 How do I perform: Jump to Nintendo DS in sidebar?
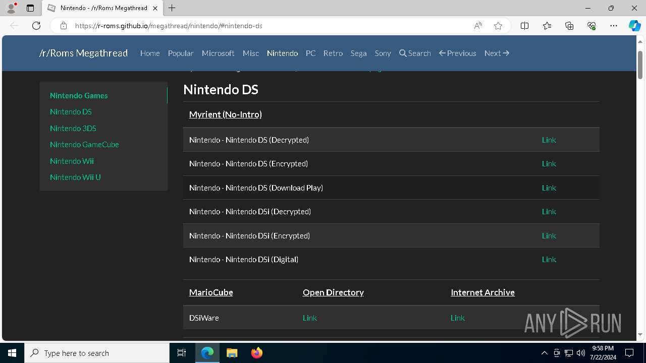pyautogui.click(x=71, y=111)
